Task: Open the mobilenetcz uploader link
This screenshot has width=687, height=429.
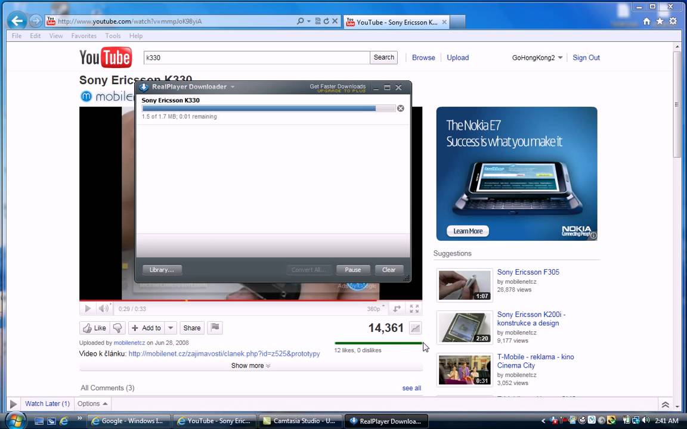Action: [x=129, y=343]
